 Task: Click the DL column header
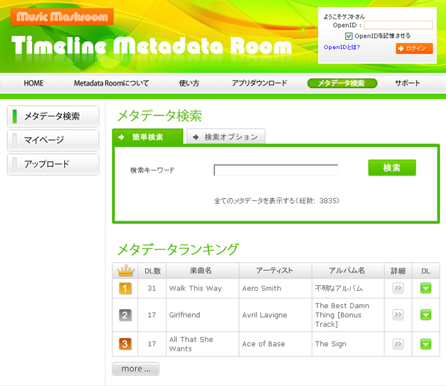coord(425,271)
